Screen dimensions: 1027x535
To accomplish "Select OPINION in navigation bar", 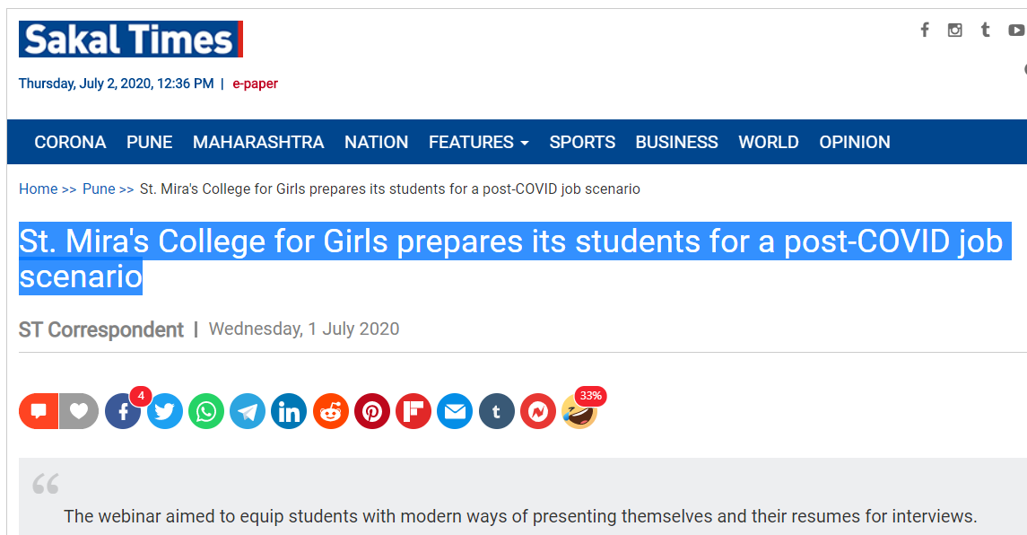I will [x=855, y=142].
